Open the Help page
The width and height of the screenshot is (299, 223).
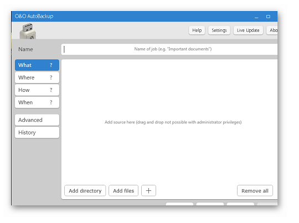[x=197, y=30]
